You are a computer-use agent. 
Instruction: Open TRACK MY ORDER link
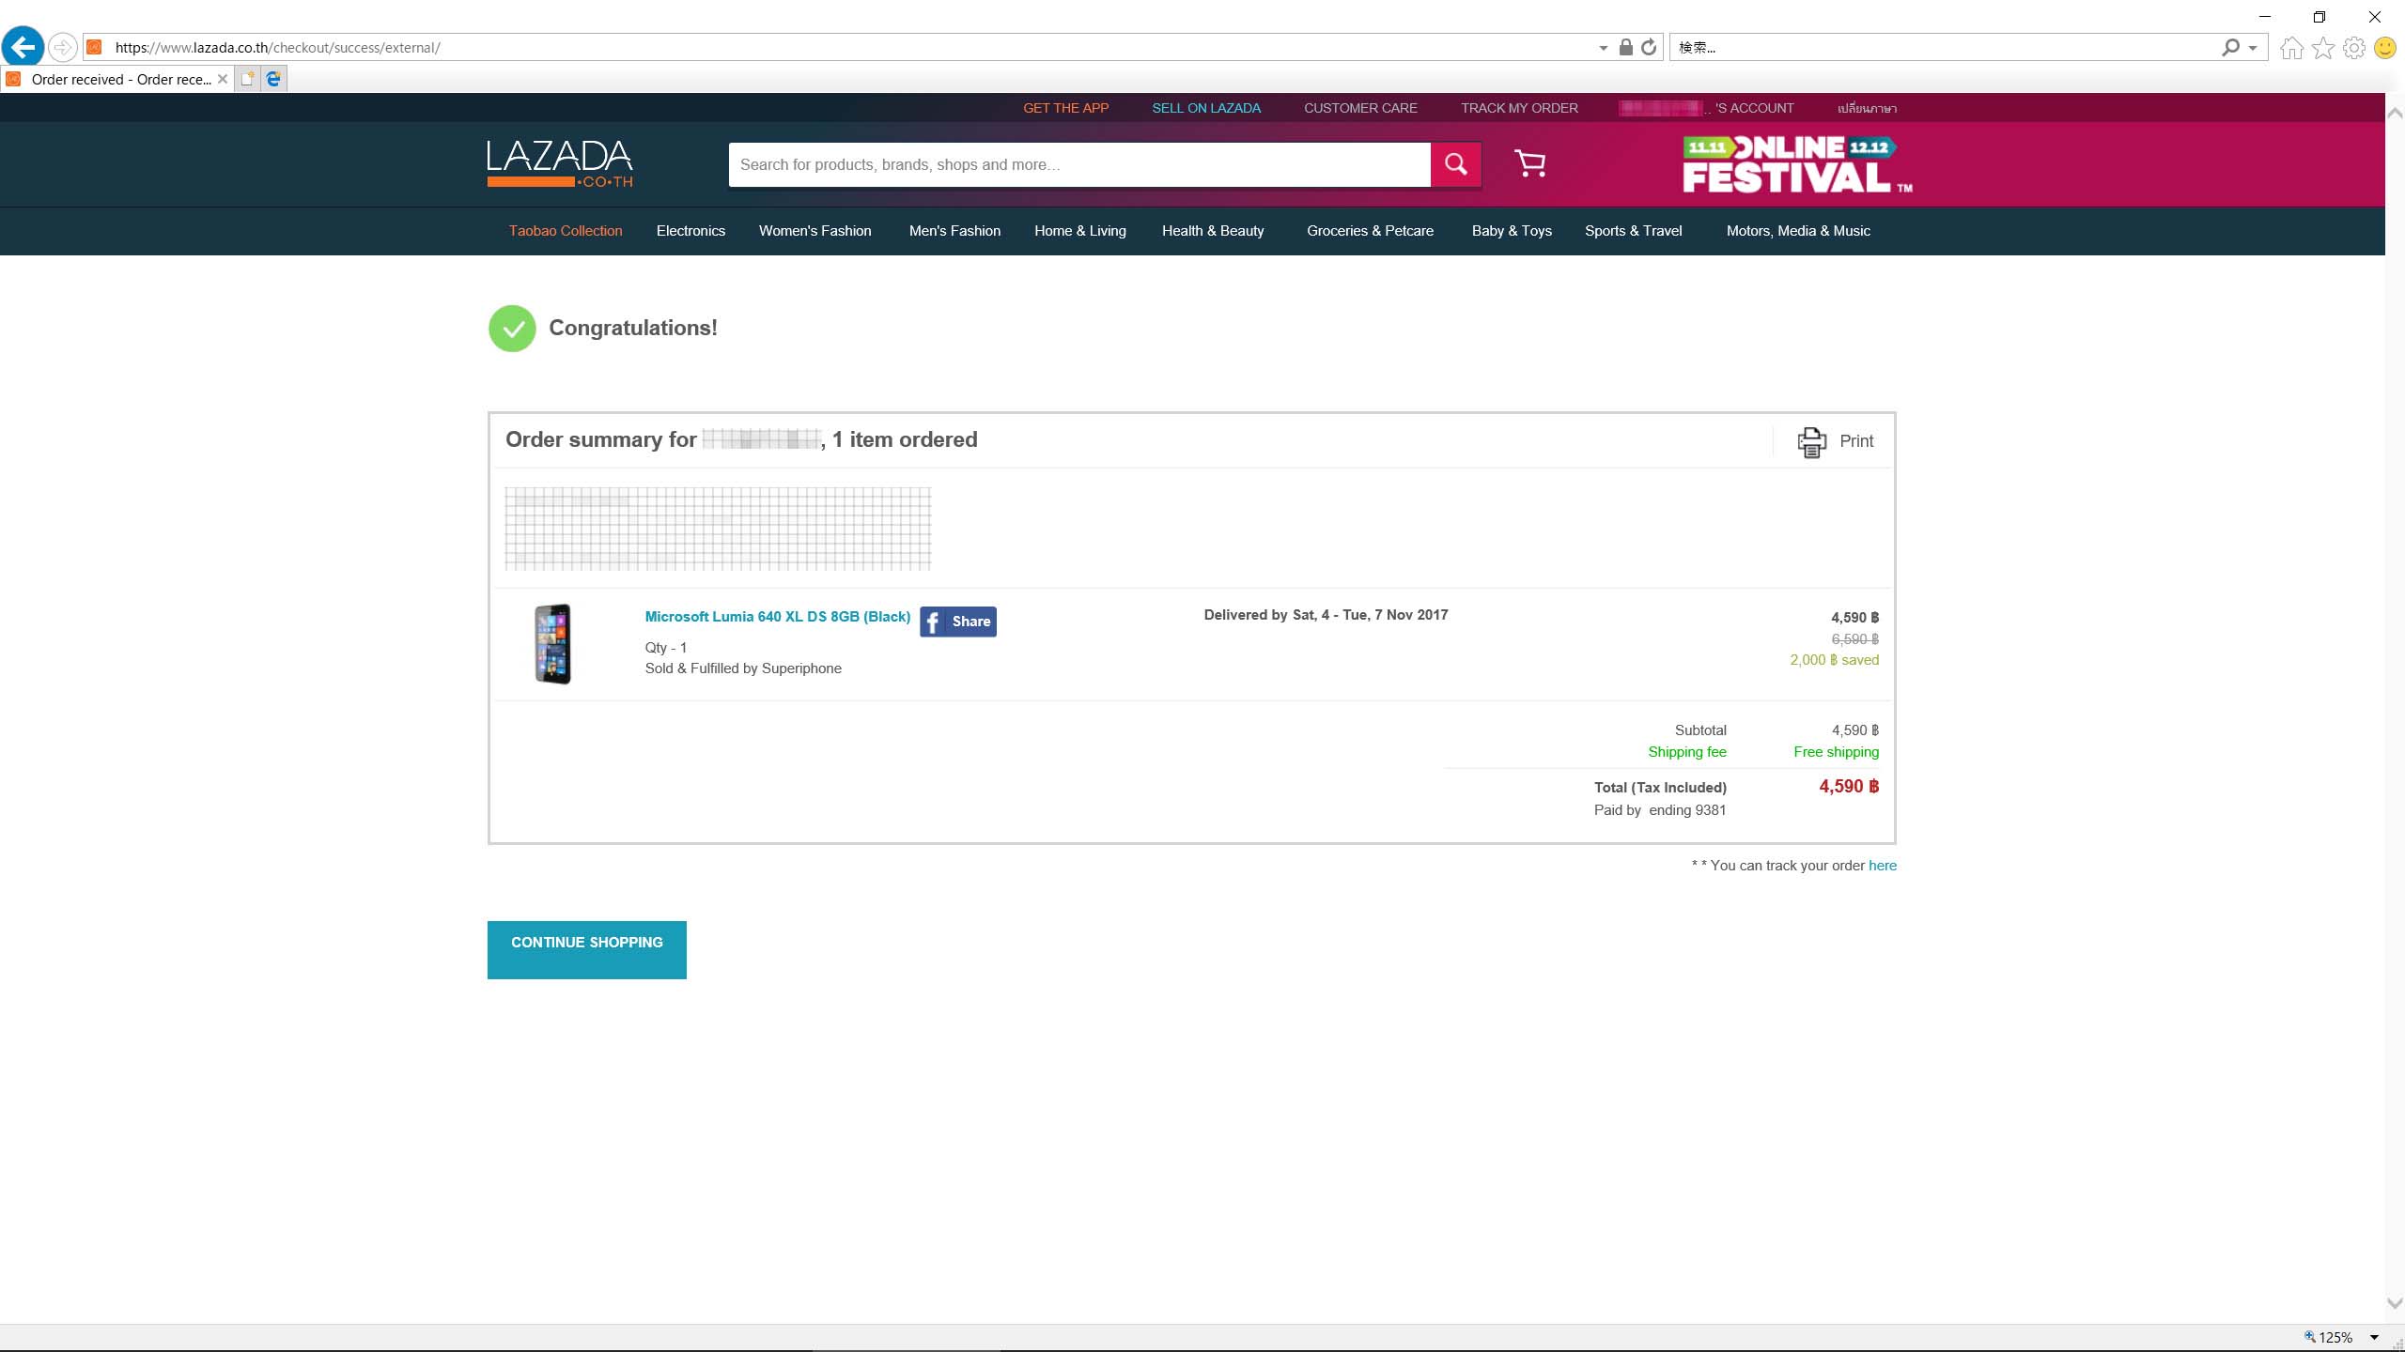[1519, 108]
